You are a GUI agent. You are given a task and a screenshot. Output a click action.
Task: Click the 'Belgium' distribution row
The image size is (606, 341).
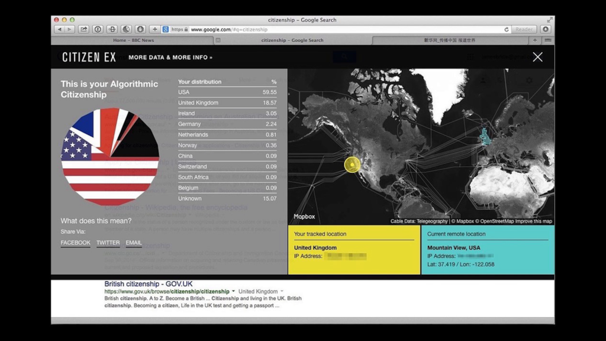227,188
